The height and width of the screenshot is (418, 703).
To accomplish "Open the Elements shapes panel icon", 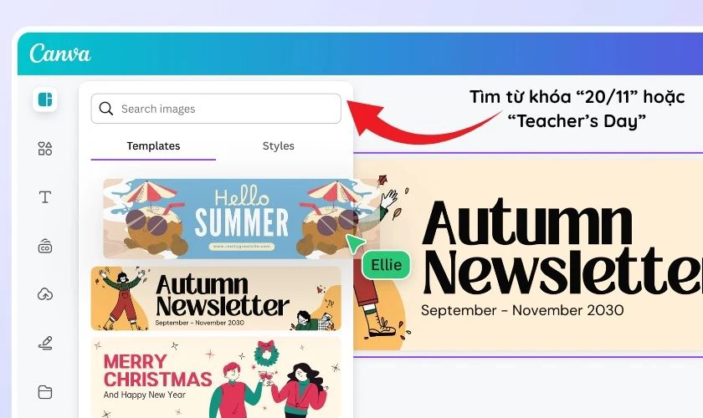I will point(45,148).
